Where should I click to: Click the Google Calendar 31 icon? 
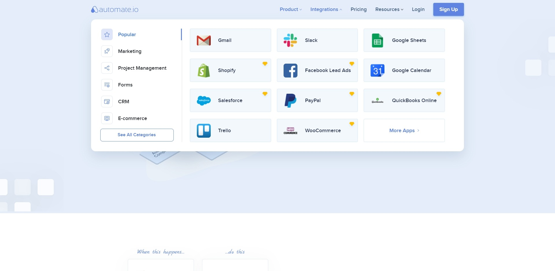pyautogui.click(x=378, y=71)
